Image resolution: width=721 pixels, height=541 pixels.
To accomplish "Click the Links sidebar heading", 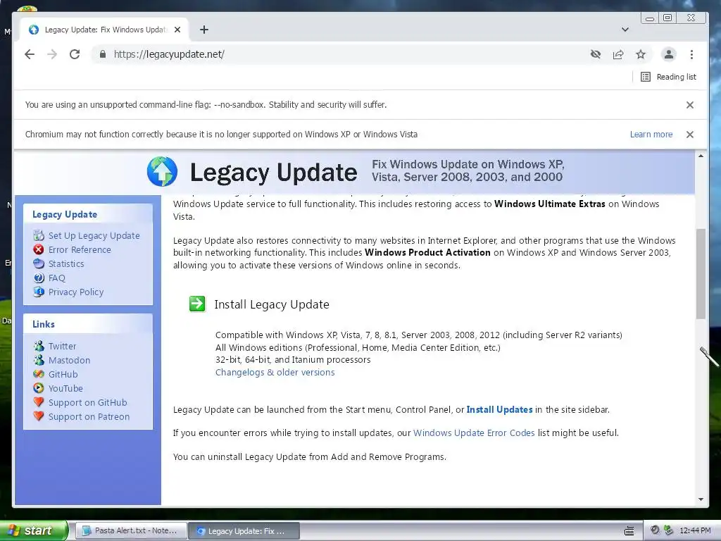I will [44, 324].
